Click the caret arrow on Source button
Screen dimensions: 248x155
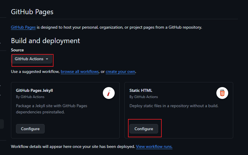click(x=47, y=59)
